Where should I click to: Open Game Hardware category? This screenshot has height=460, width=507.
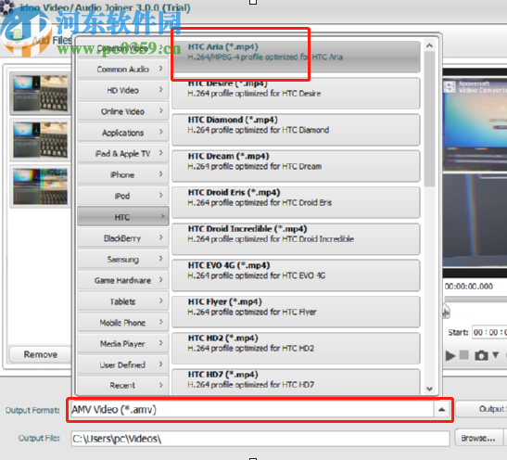(123, 280)
